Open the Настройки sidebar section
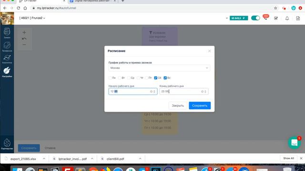The image size is (305, 171). tap(7, 72)
